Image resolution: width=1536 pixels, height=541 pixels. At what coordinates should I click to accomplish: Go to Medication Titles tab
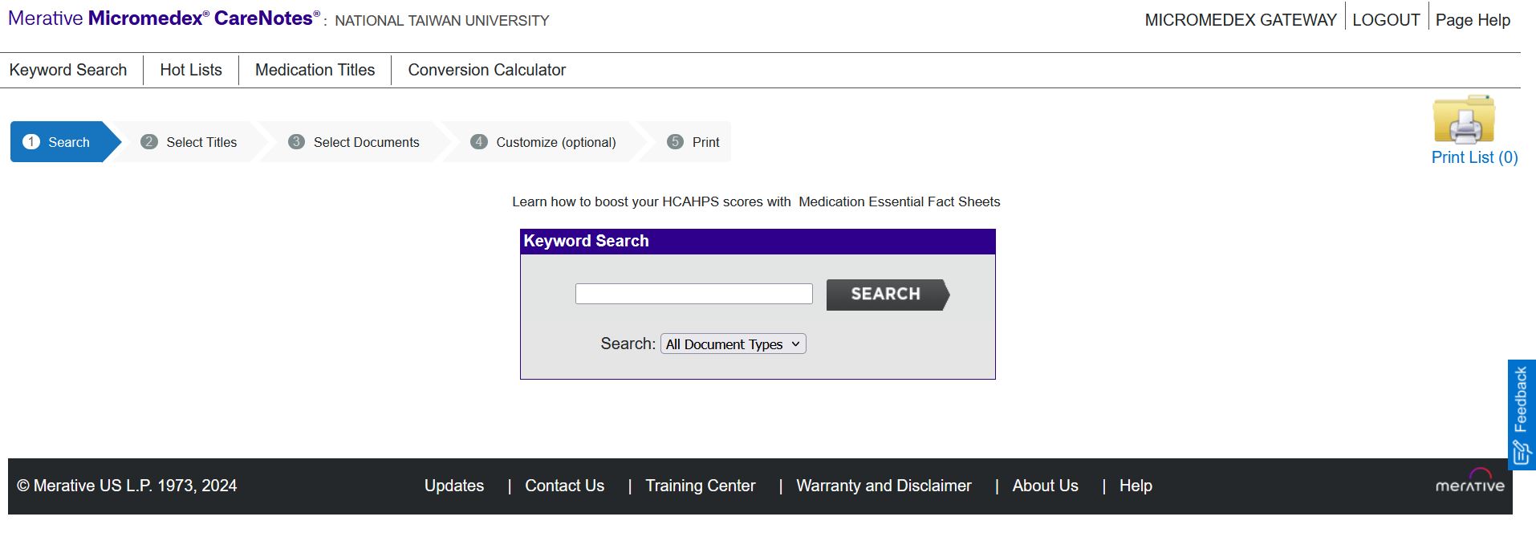(315, 70)
